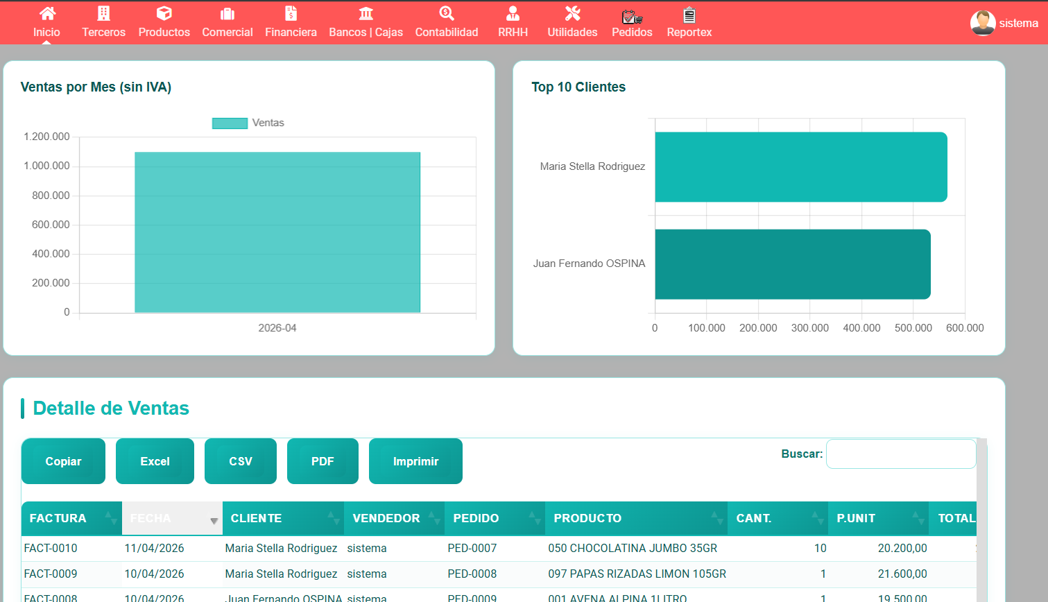The image size is (1048, 602).
Task: Select the Comercial briefcase icon
Action: click(x=227, y=14)
